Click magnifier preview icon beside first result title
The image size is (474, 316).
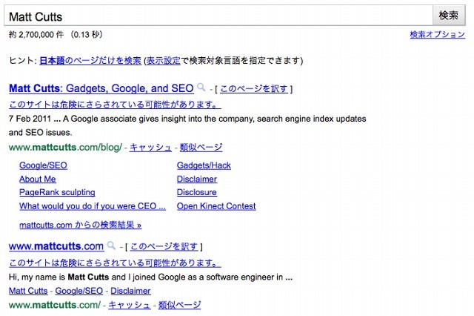click(x=201, y=88)
